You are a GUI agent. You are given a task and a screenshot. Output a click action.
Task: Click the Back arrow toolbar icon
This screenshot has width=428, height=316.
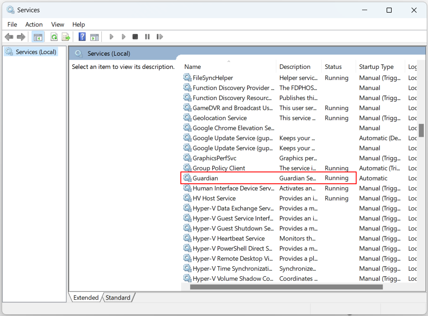[x=9, y=37]
